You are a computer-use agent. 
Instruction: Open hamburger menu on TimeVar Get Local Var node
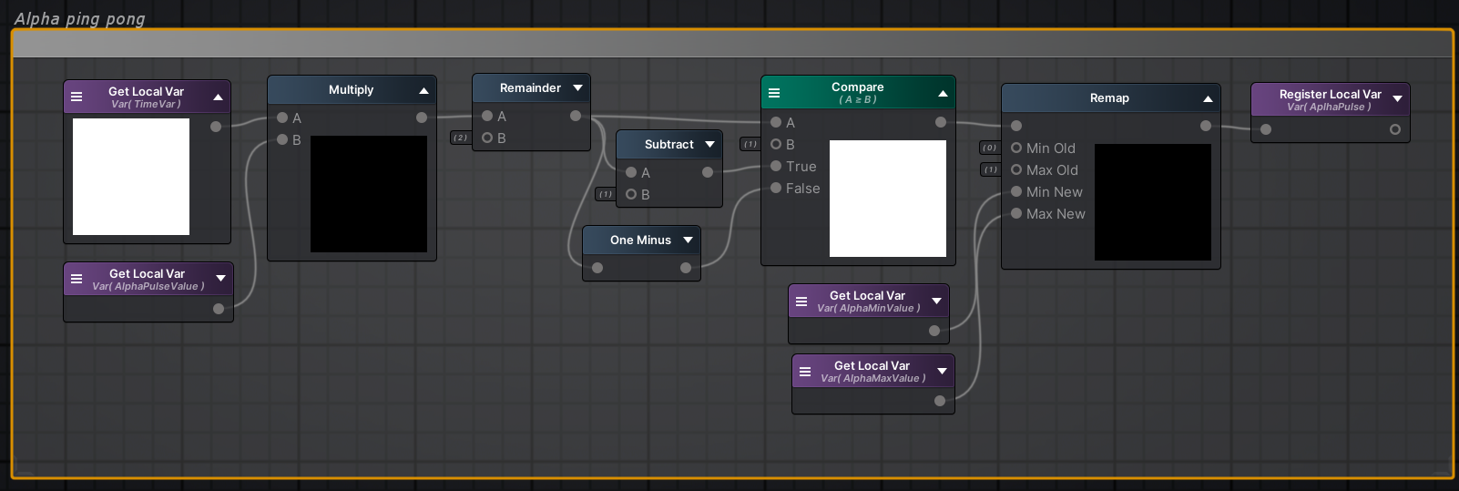point(77,97)
